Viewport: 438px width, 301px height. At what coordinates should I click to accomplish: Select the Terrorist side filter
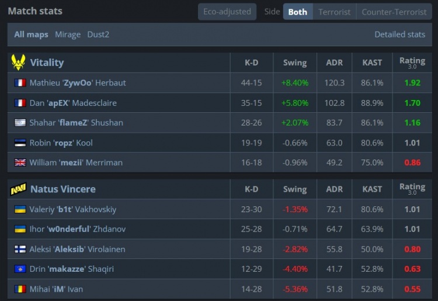click(334, 12)
